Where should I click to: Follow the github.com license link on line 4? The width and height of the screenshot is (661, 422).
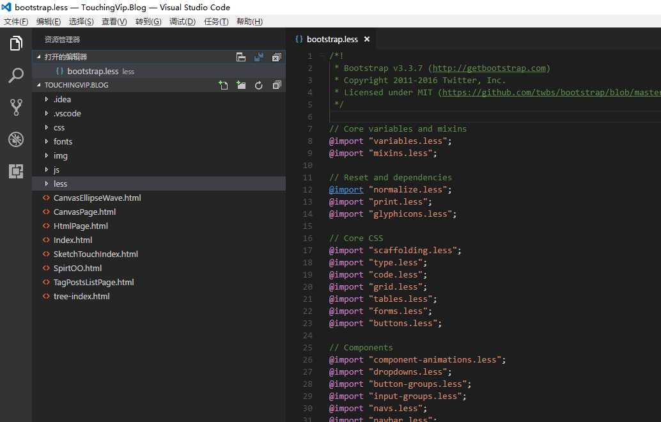pyautogui.click(x=552, y=92)
